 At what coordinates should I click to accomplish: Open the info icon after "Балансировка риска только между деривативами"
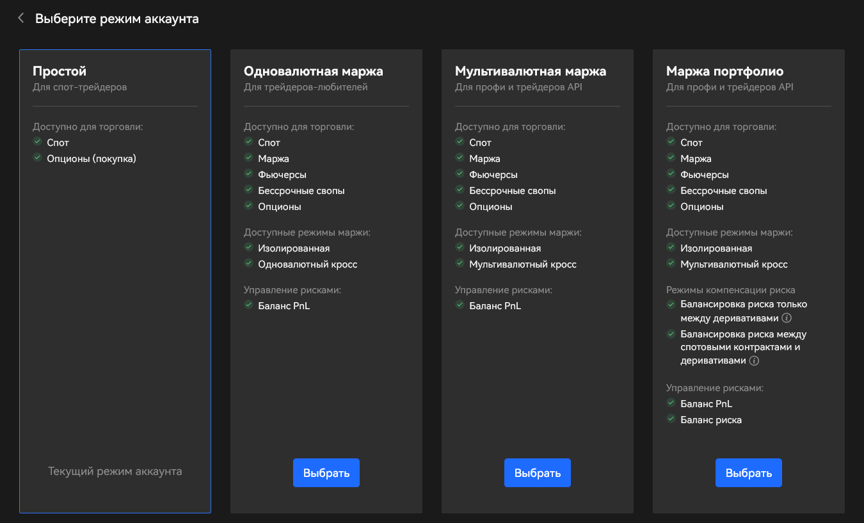pyautogui.click(x=786, y=318)
